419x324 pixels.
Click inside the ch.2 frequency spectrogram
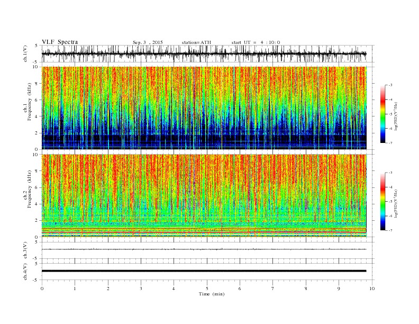point(204,195)
